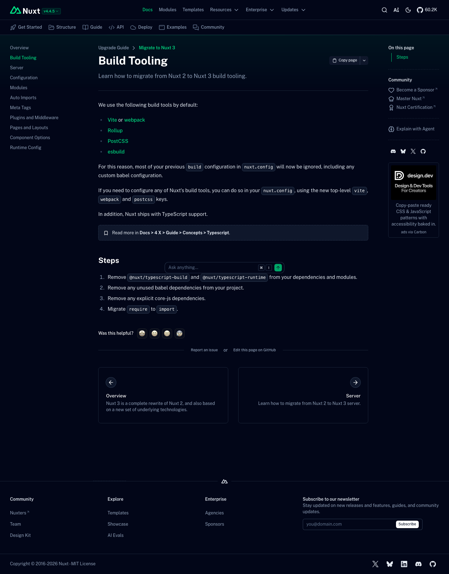Rate page with fearful emoji
This screenshot has width=449, height=574.
180,333
